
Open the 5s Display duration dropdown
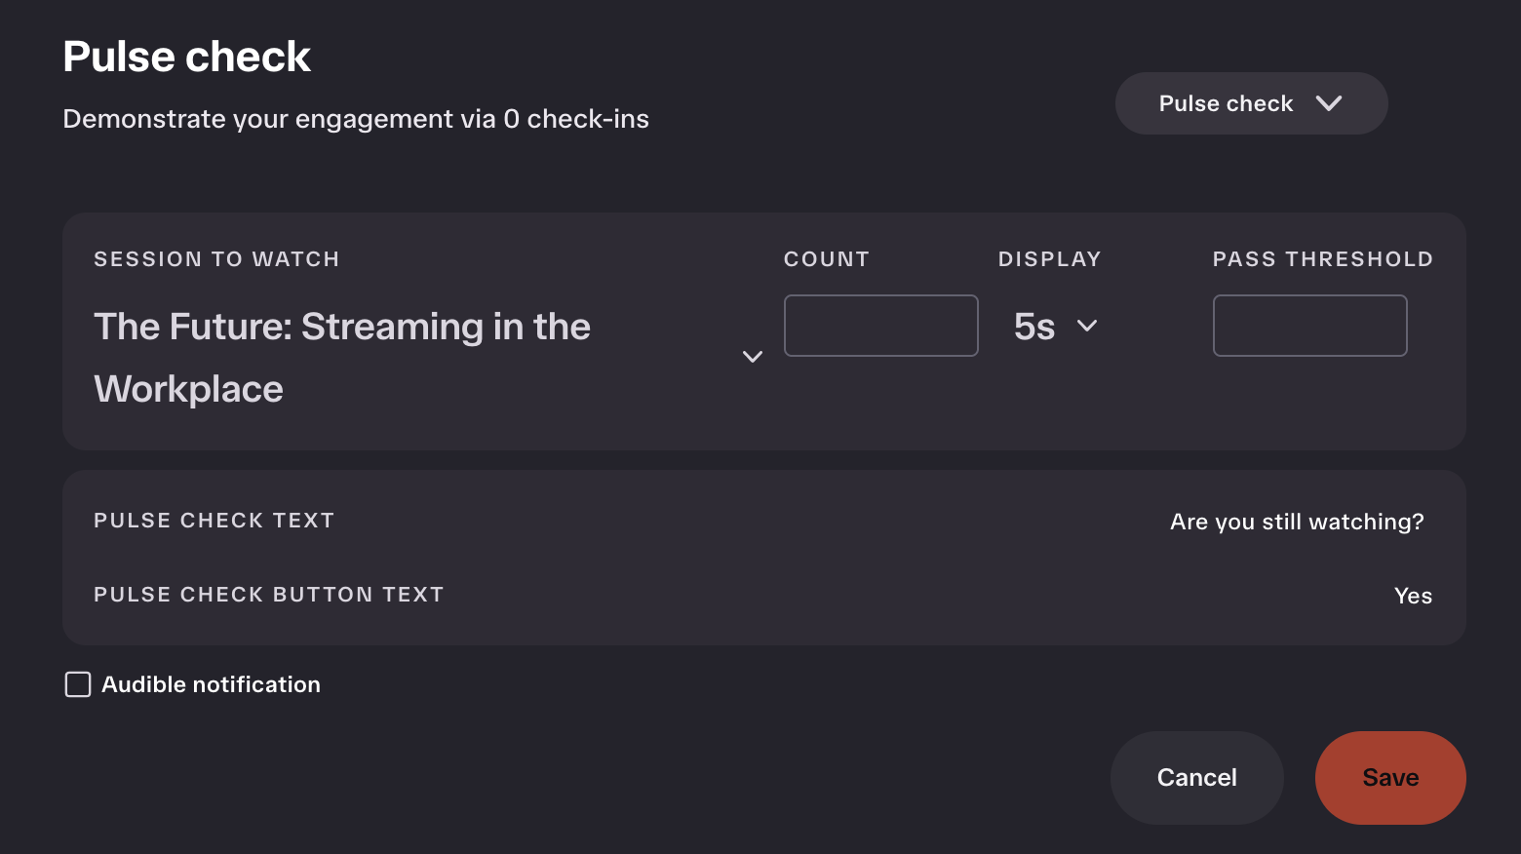click(x=1057, y=327)
